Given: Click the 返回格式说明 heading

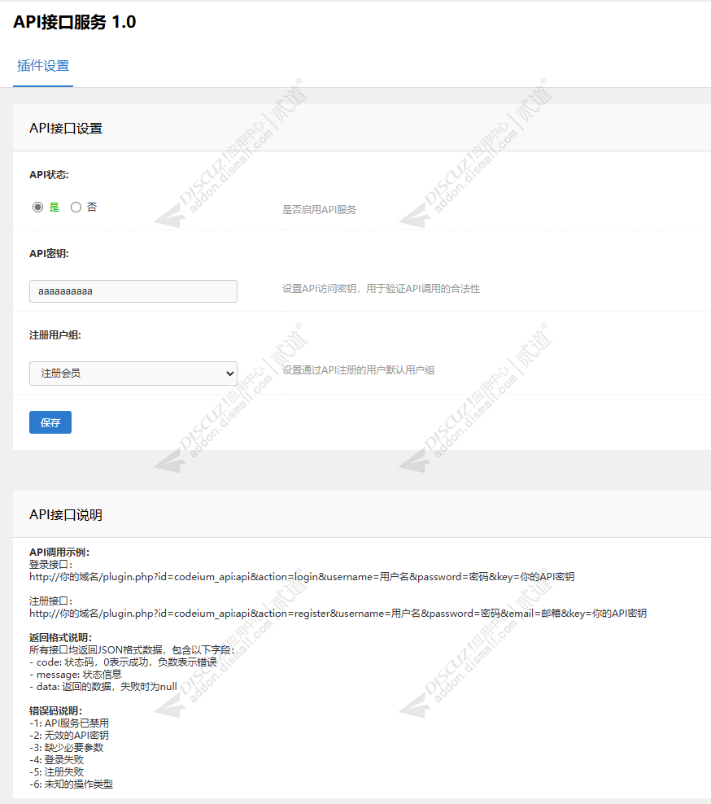Looking at the screenshot, I should 60,638.
